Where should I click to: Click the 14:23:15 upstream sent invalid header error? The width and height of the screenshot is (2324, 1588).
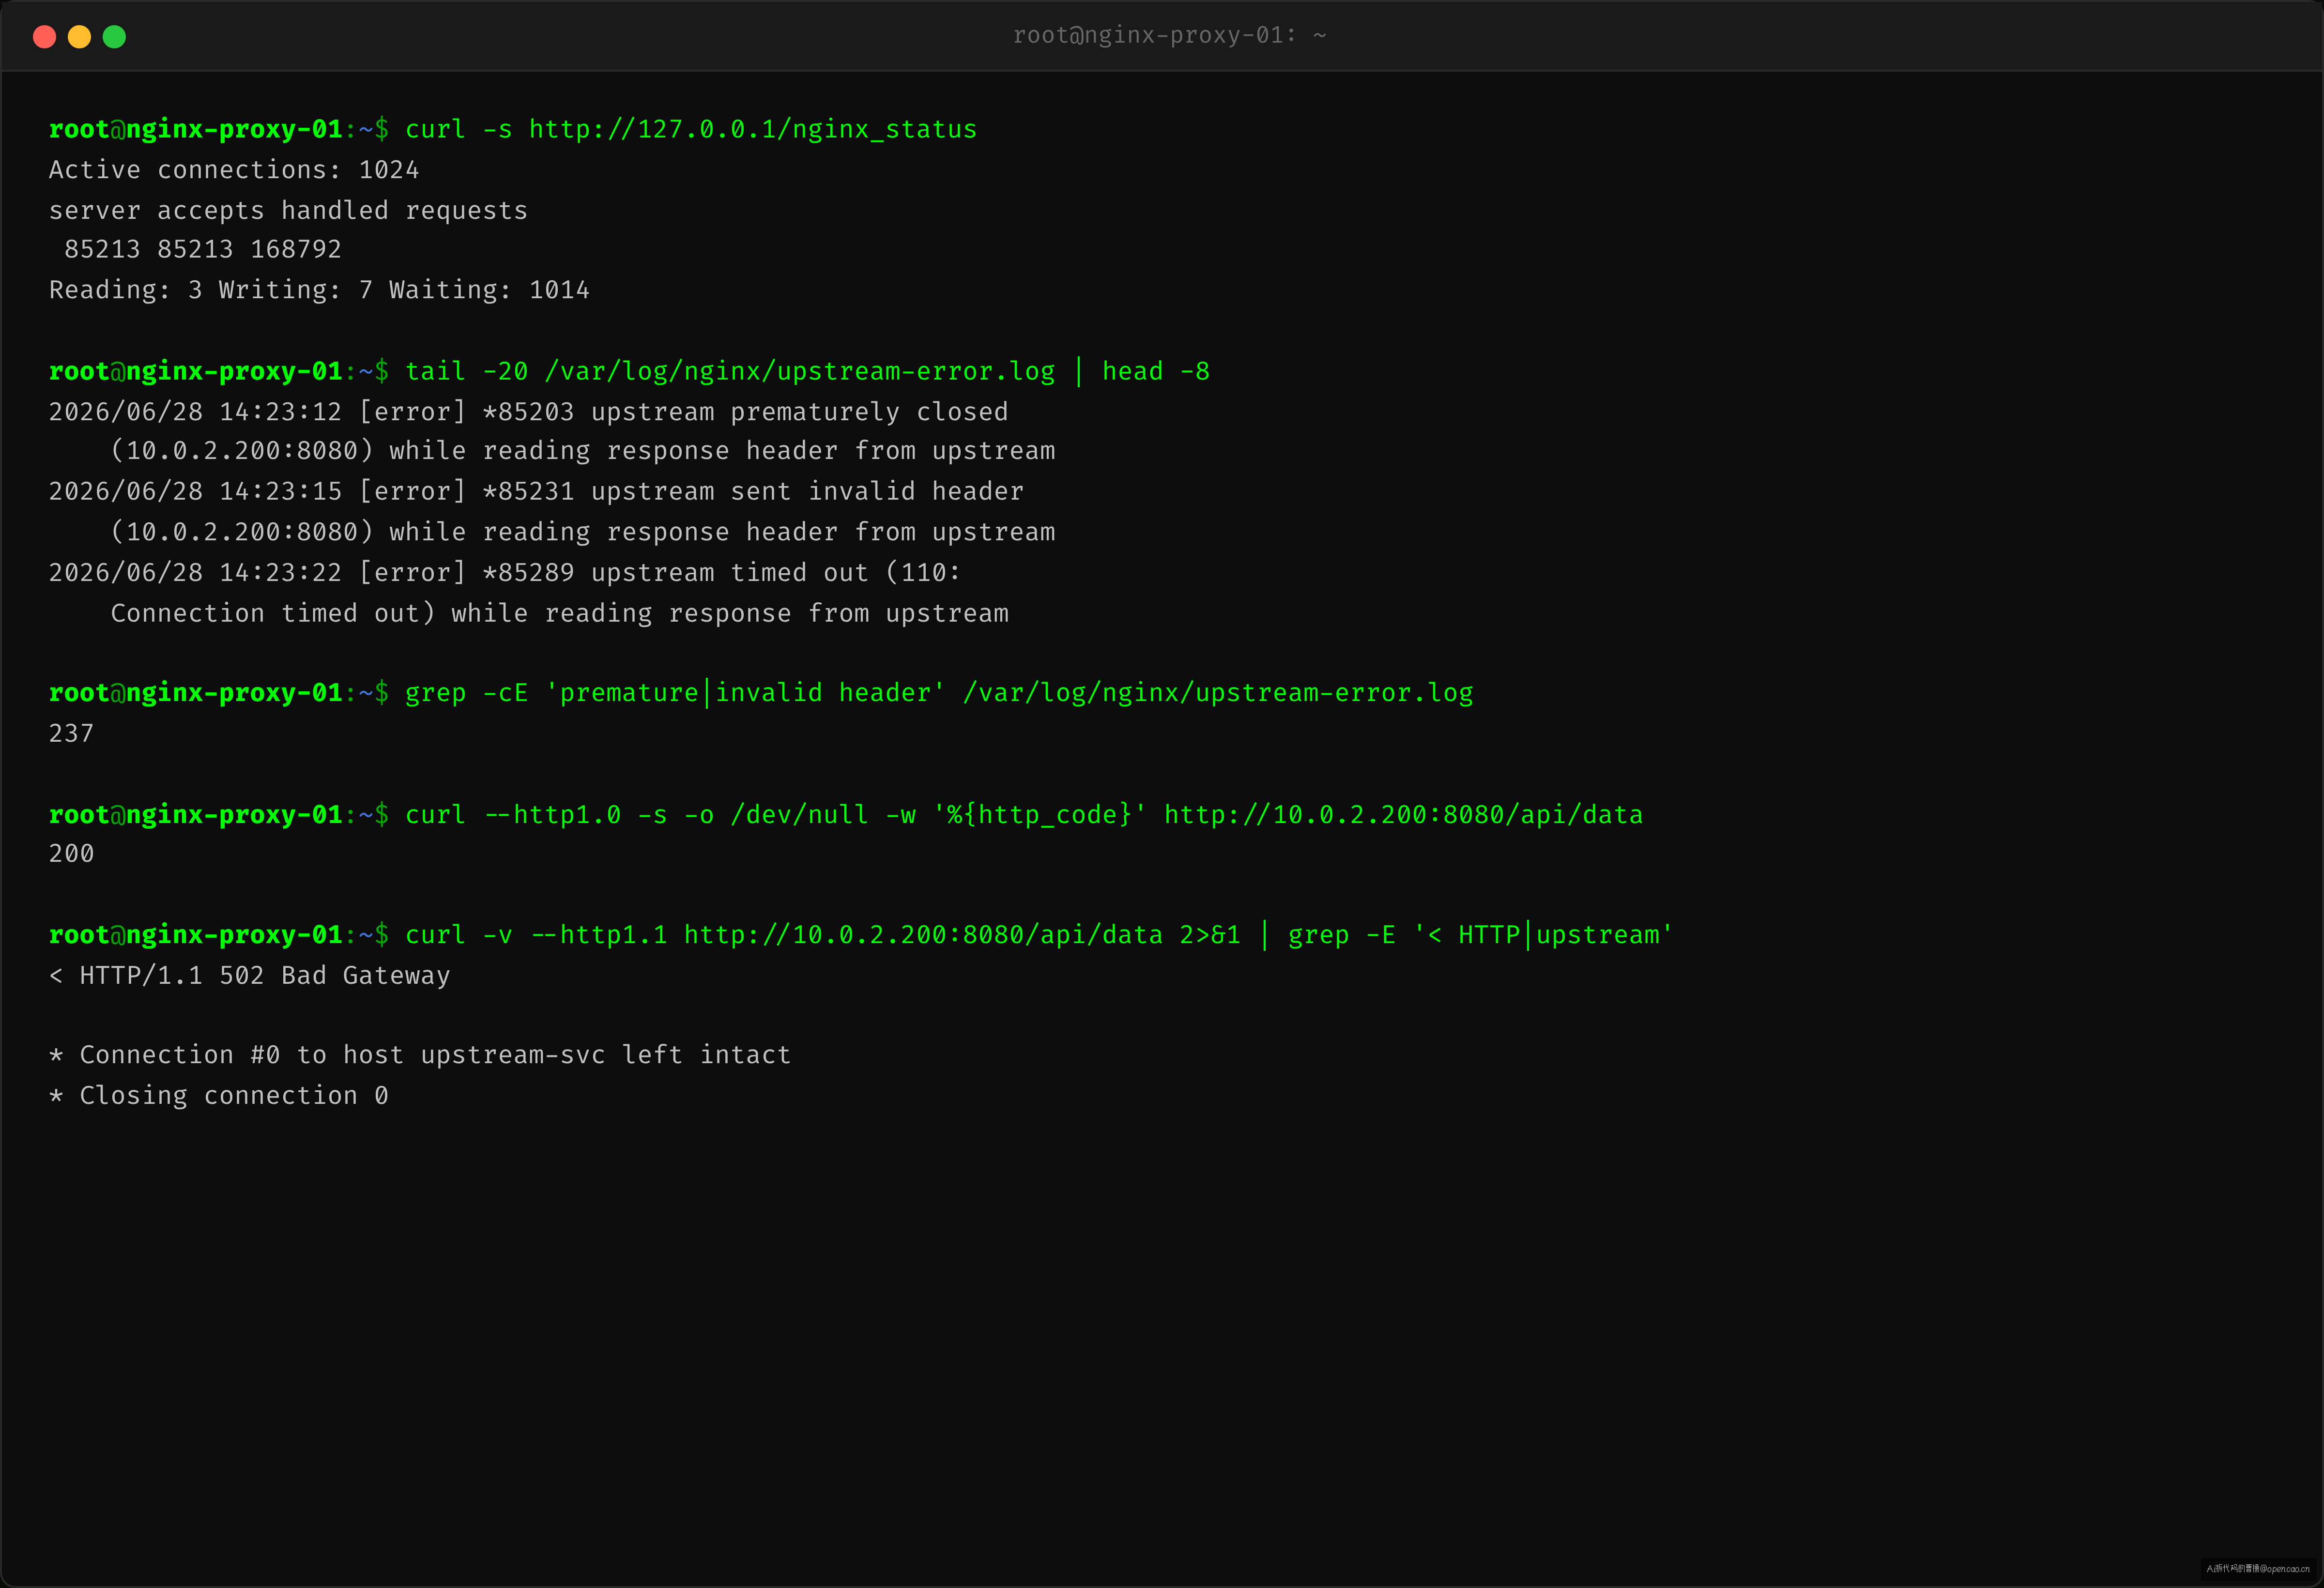536,492
